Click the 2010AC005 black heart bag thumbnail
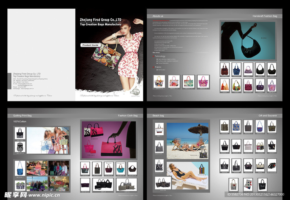This screenshot has height=200, width=290. (272, 166)
